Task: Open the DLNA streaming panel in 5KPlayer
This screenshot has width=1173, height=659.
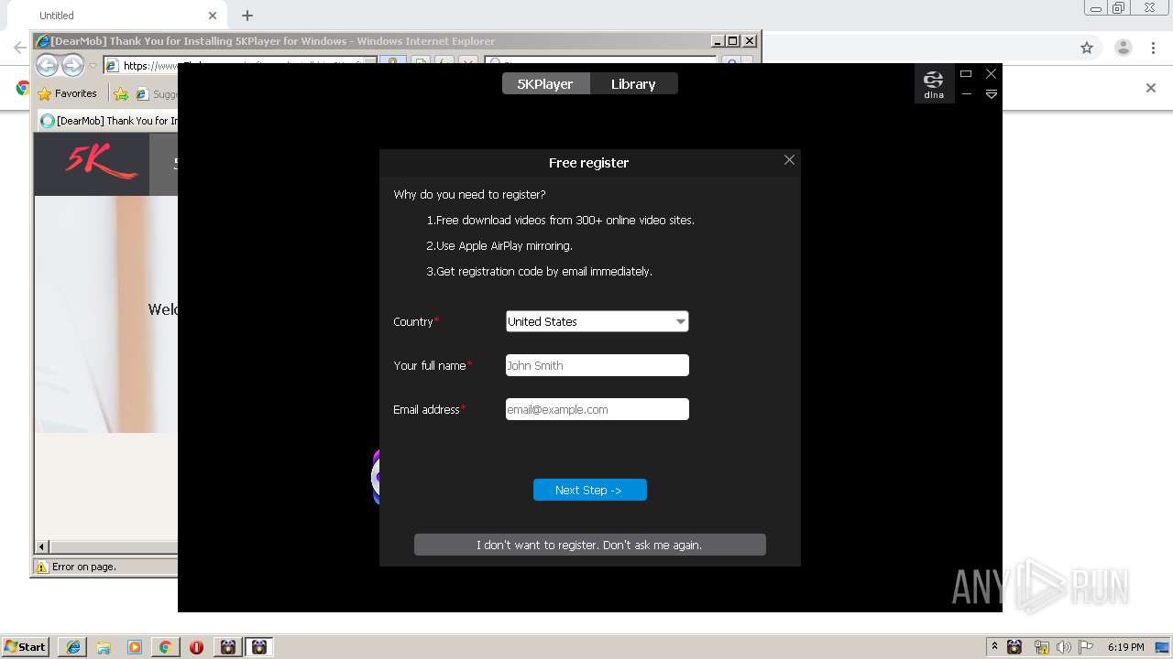Action: click(x=933, y=83)
